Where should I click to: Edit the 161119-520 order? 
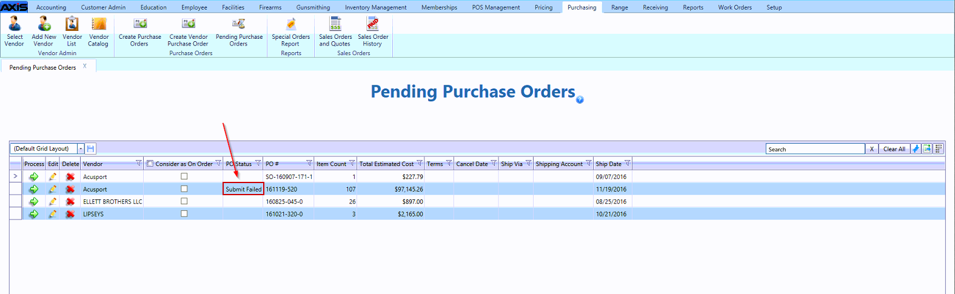tap(53, 189)
